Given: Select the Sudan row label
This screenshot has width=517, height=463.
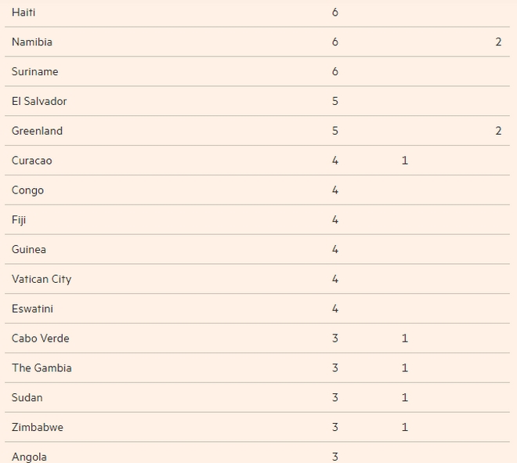Looking at the screenshot, I should [x=27, y=398].
